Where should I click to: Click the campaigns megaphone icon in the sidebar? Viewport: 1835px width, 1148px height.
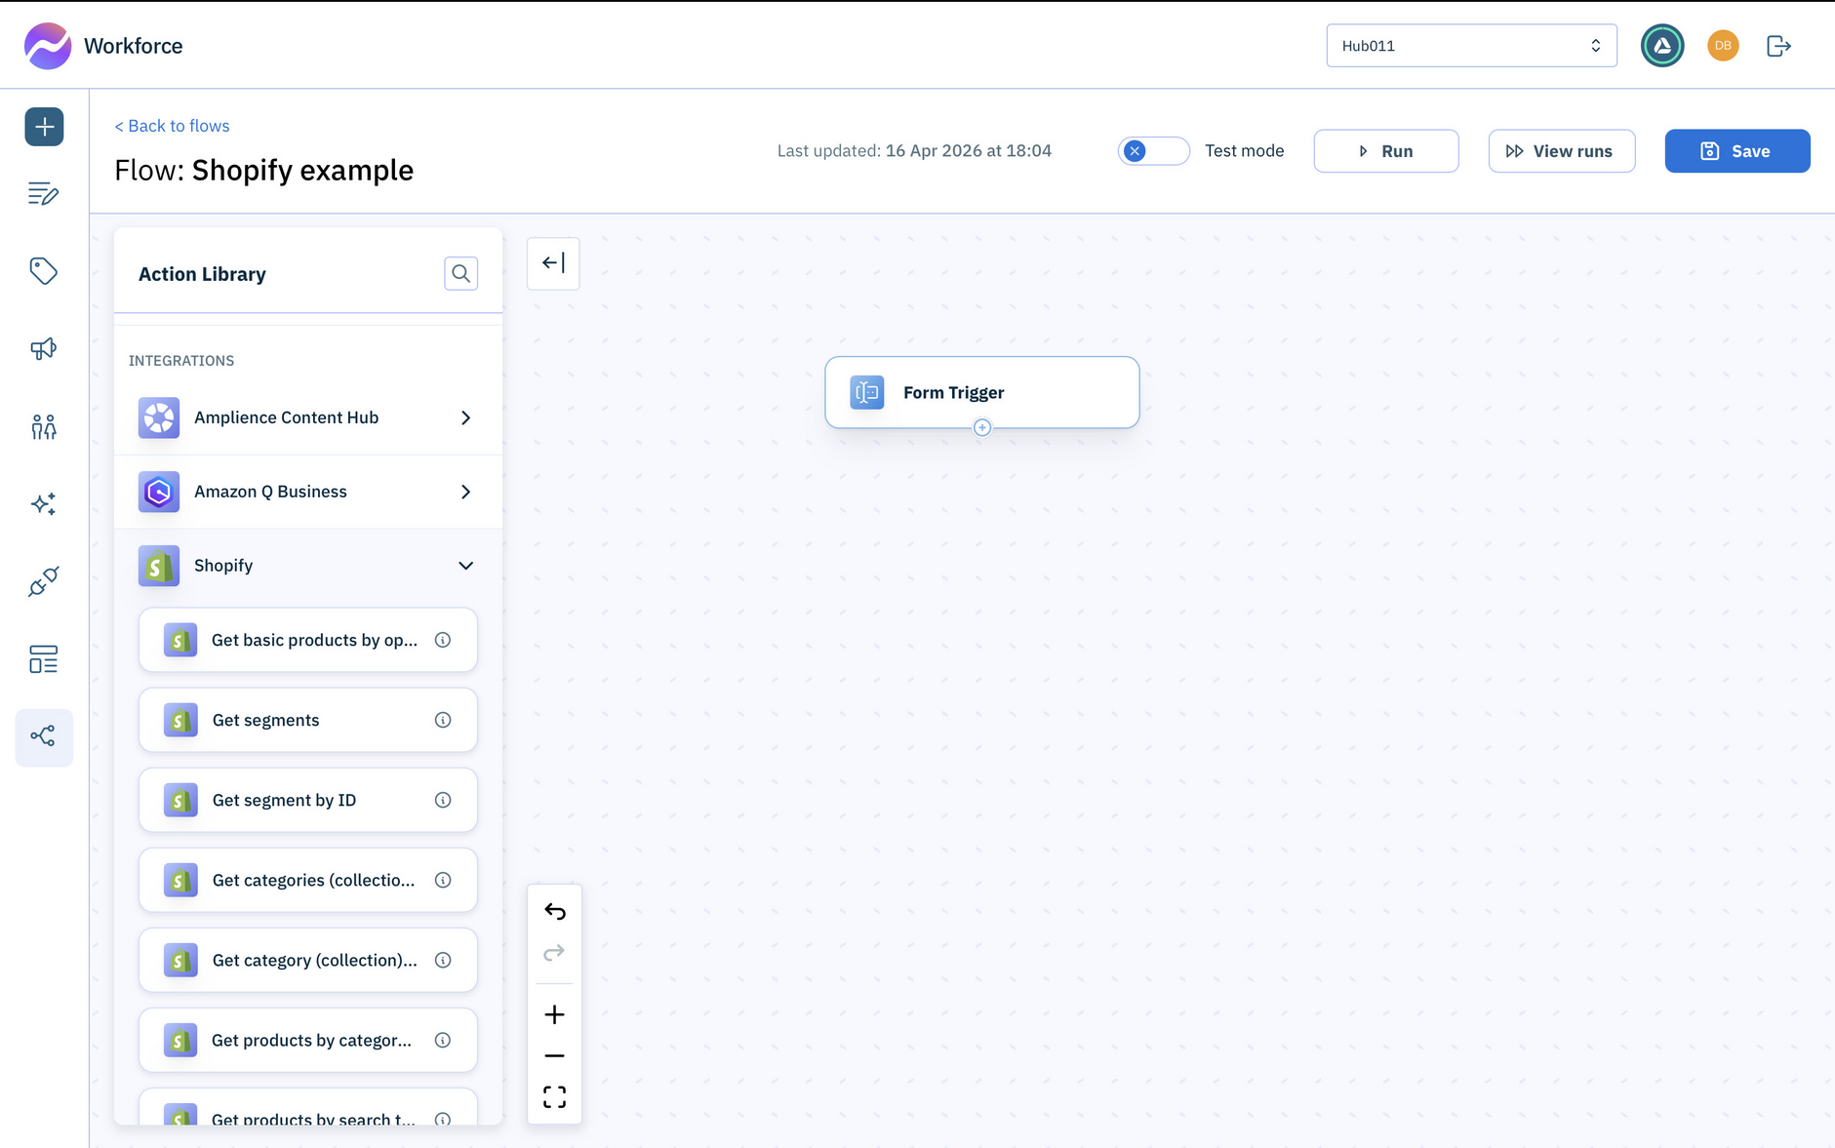(x=44, y=348)
